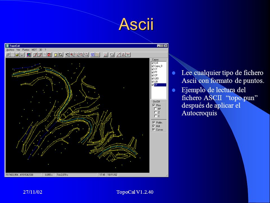Enable the Z elevation checkbox
The image size is (270, 203).
pos(156,112)
